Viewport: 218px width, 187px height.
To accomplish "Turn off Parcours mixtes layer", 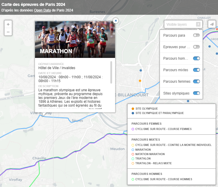I will (x=196, y=70).
